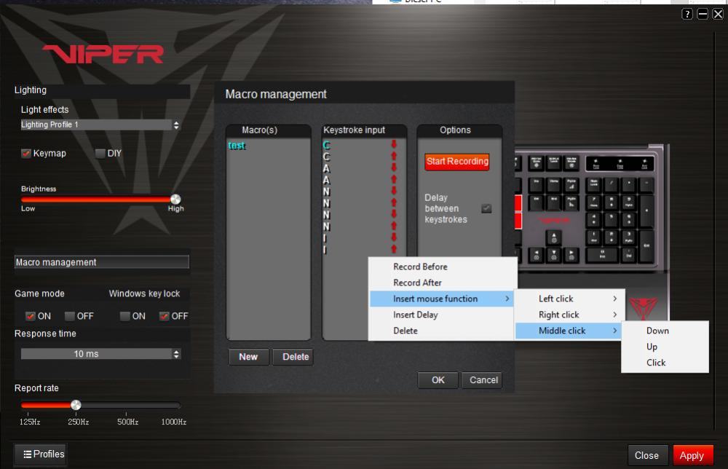This screenshot has width=728, height=469.
Task: Open the Lighting Profile 1 dropdown
Action: coord(100,125)
